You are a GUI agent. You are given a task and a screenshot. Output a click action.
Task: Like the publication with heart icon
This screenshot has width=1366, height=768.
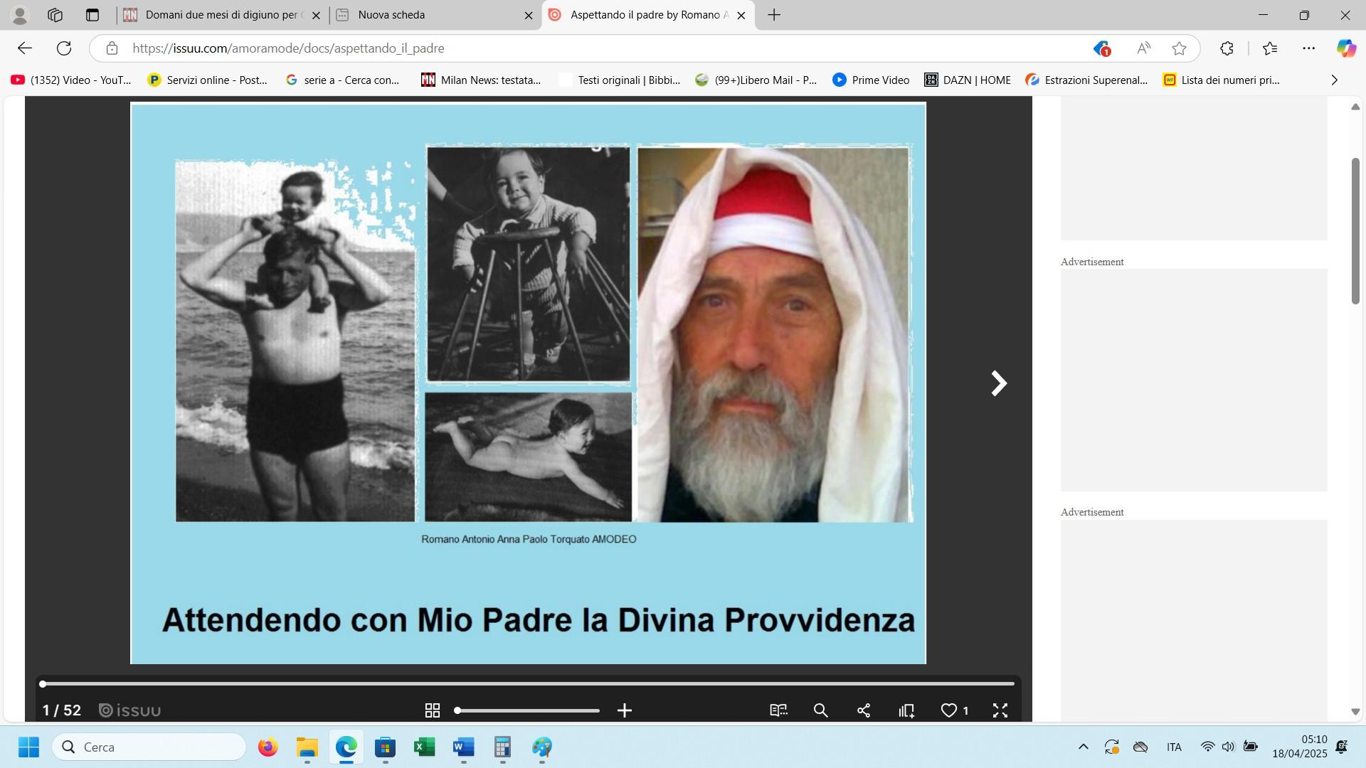(948, 710)
